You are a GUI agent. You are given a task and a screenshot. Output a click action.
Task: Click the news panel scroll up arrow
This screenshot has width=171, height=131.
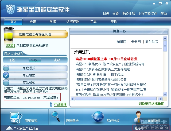pyautogui.click(x=165, y=38)
